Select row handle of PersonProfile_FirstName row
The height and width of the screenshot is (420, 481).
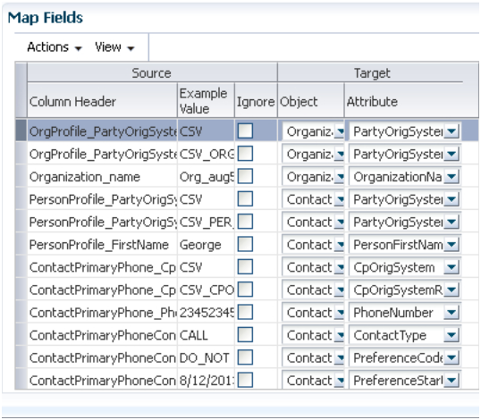[21, 245]
